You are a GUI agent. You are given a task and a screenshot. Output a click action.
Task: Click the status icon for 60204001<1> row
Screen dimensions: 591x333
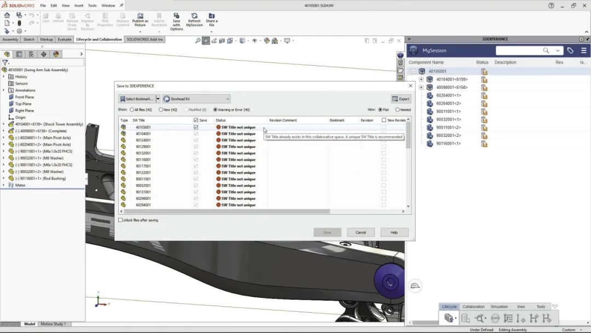click(x=484, y=95)
